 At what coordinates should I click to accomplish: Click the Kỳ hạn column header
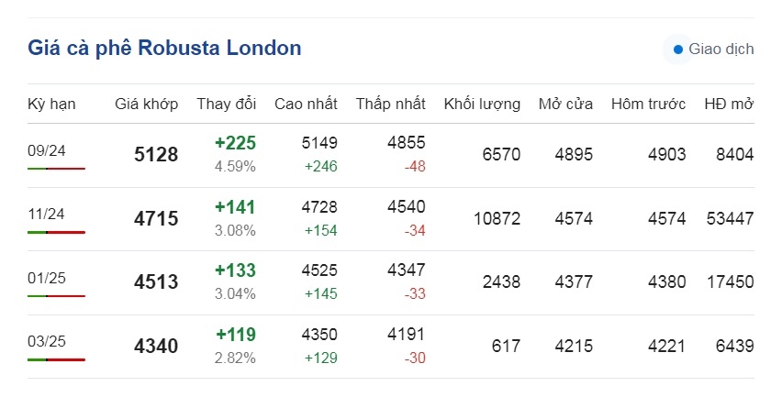coord(51,105)
